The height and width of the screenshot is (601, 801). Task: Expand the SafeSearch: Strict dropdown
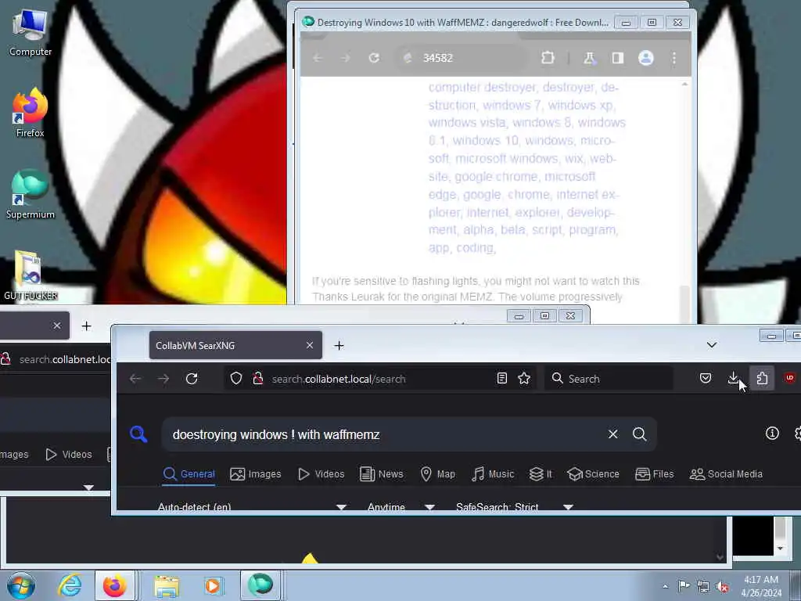(515, 507)
